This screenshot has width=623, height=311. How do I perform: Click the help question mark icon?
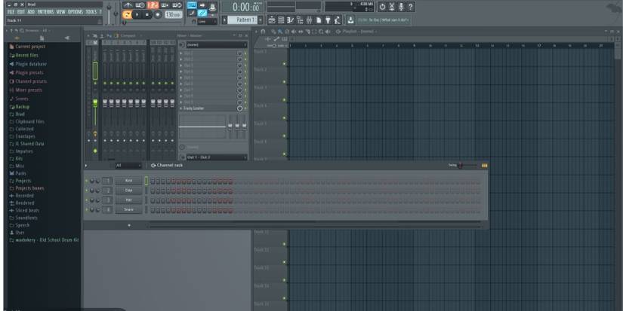pyautogui.click(x=411, y=7)
